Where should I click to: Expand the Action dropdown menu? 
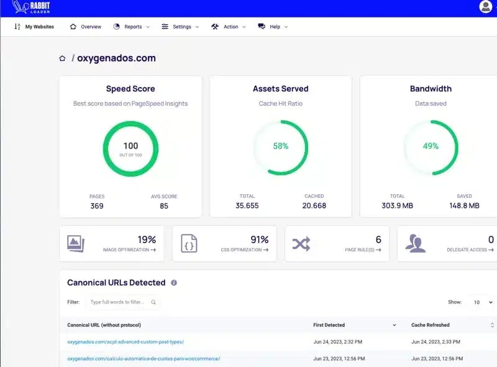[229, 27]
